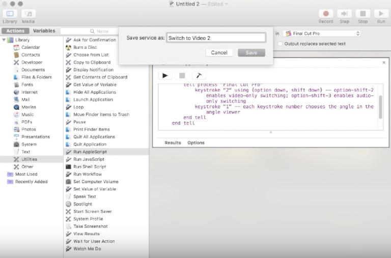The height and width of the screenshot is (258, 391).
Task: Open document title dropdown arrow
Action: (x=227, y=4)
